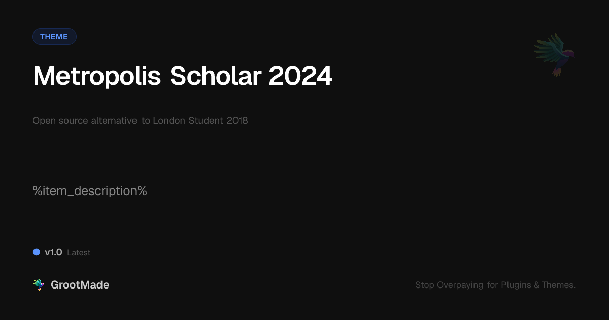The height and width of the screenshot is (320, 609).
Task: Click the ampersand in the footer tagline
Action: 536,285
